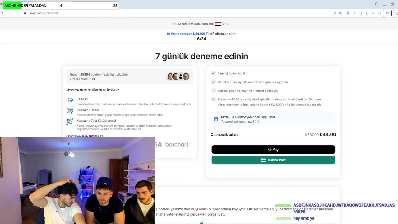Click the IQ 101 link in banner
This screenshot has width=398, height=224.
pyautogui.click(x=225, y=24)
